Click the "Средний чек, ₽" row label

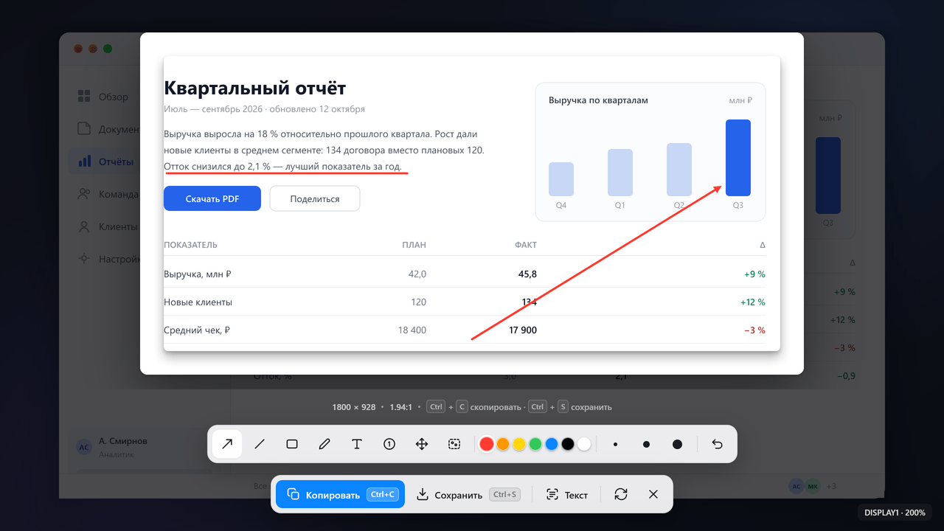point(196,330)
